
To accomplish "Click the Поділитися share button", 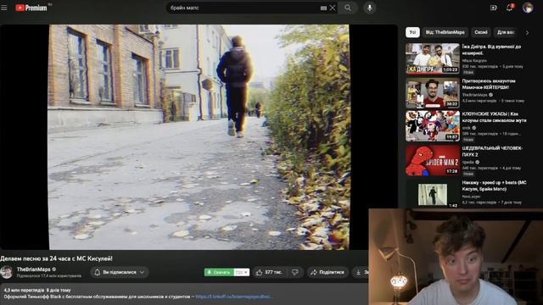I will [327, 273].
